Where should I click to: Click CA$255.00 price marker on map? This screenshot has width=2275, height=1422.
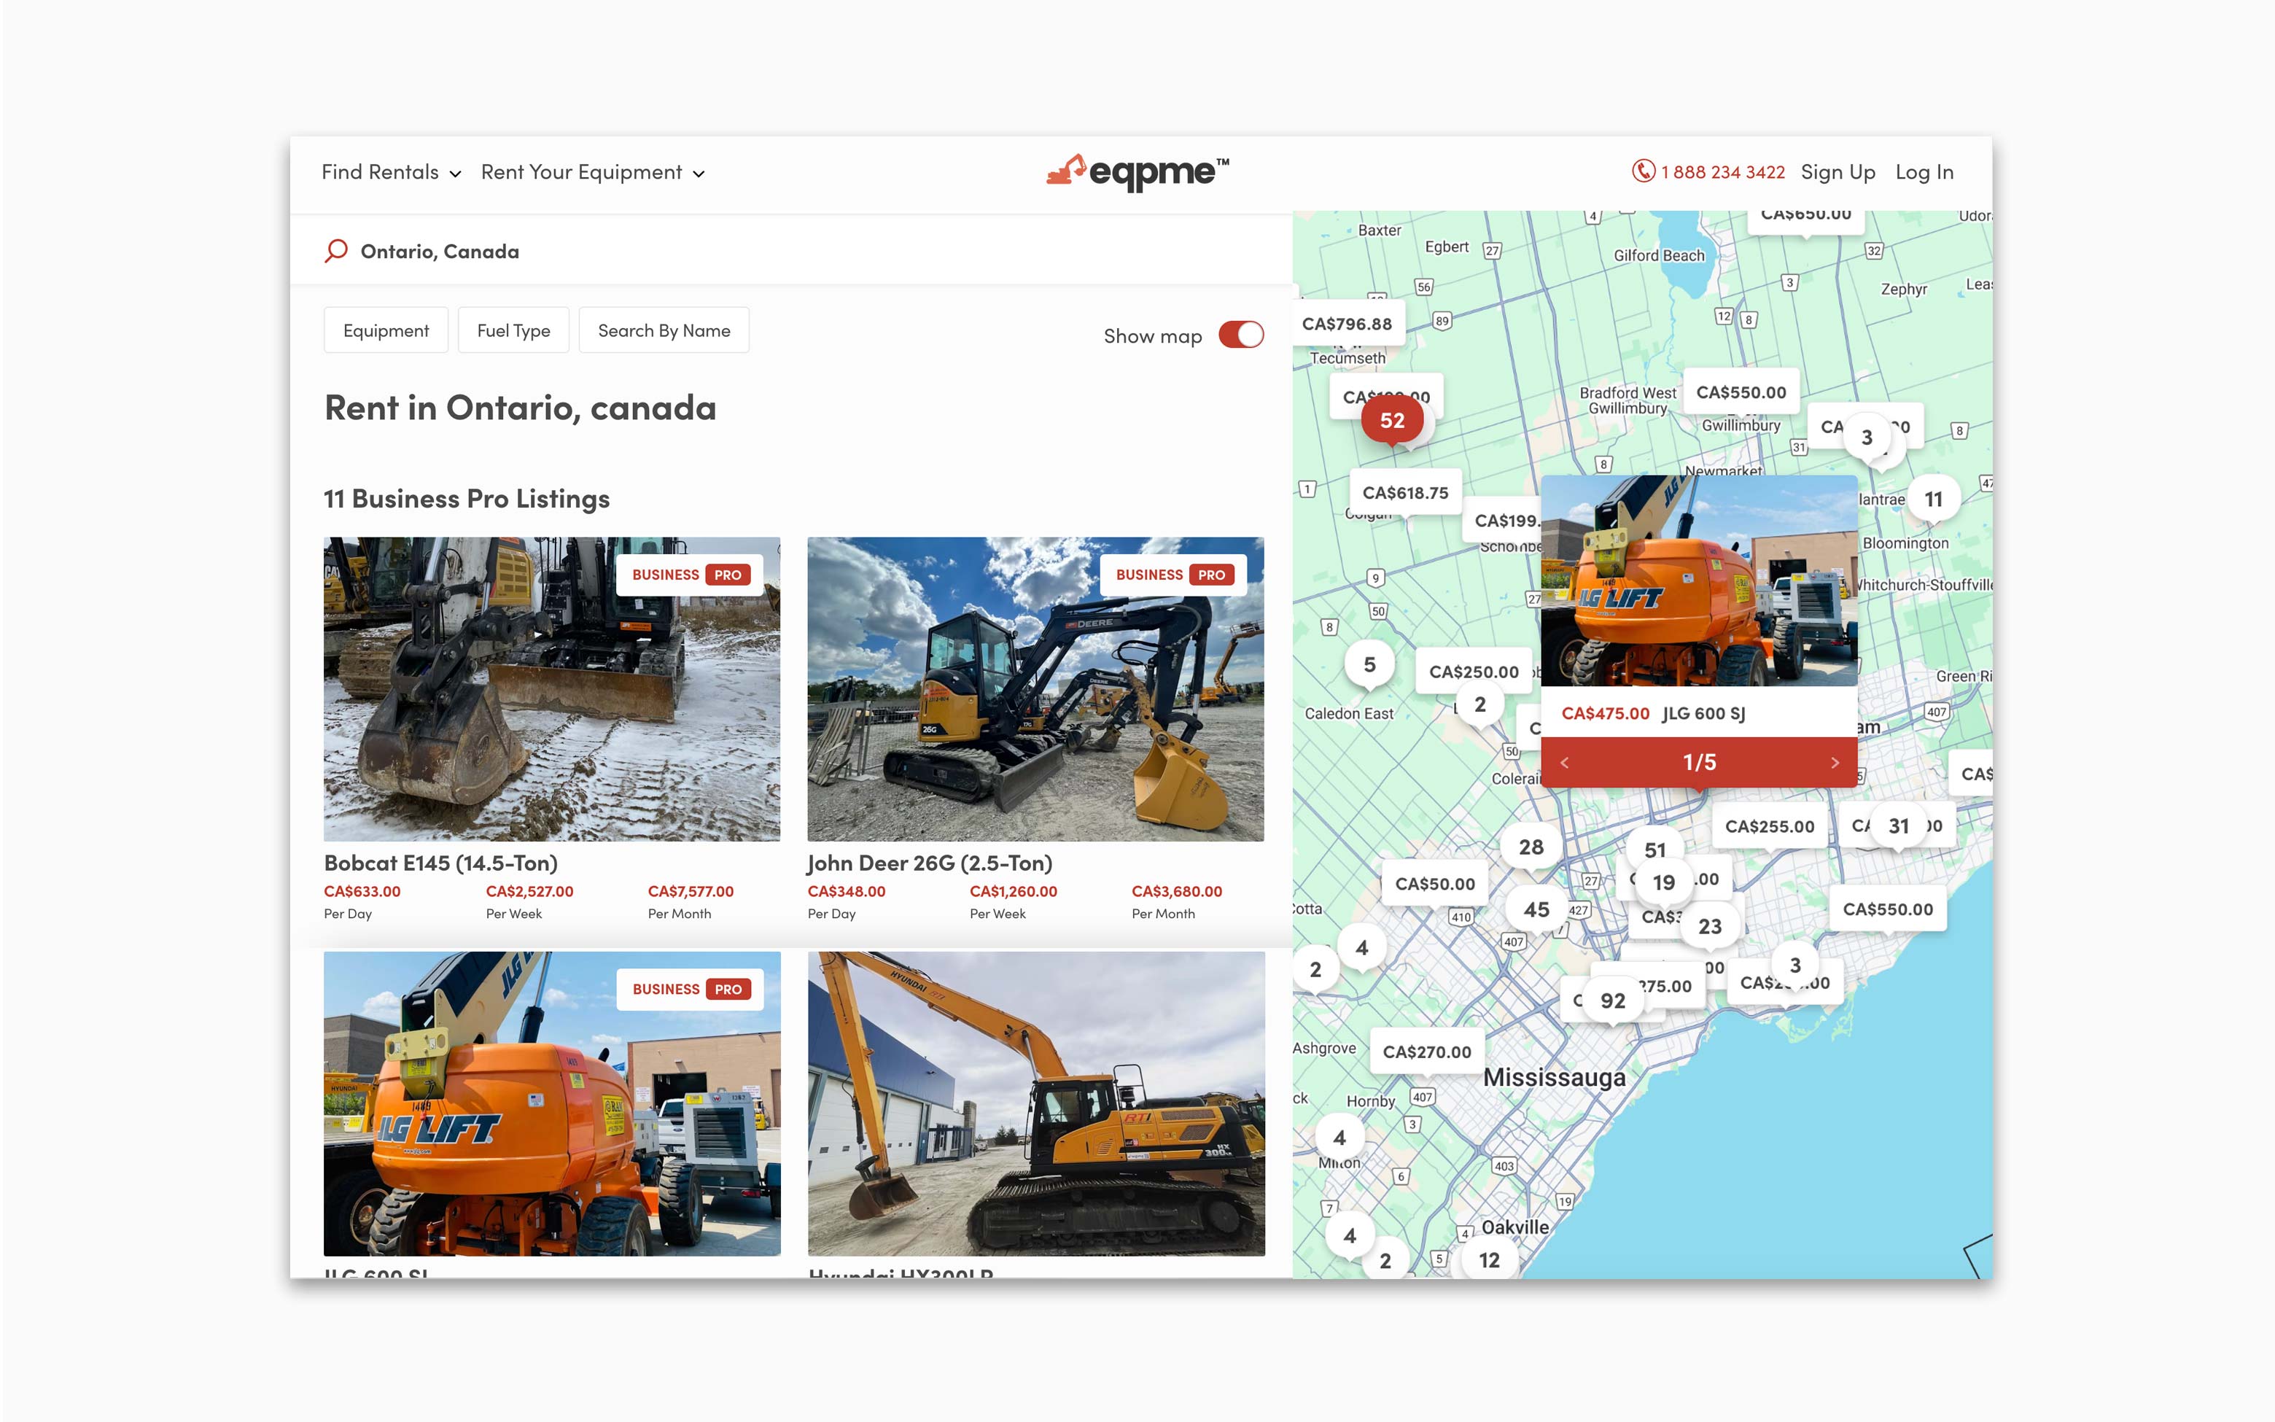point(1769,827)
